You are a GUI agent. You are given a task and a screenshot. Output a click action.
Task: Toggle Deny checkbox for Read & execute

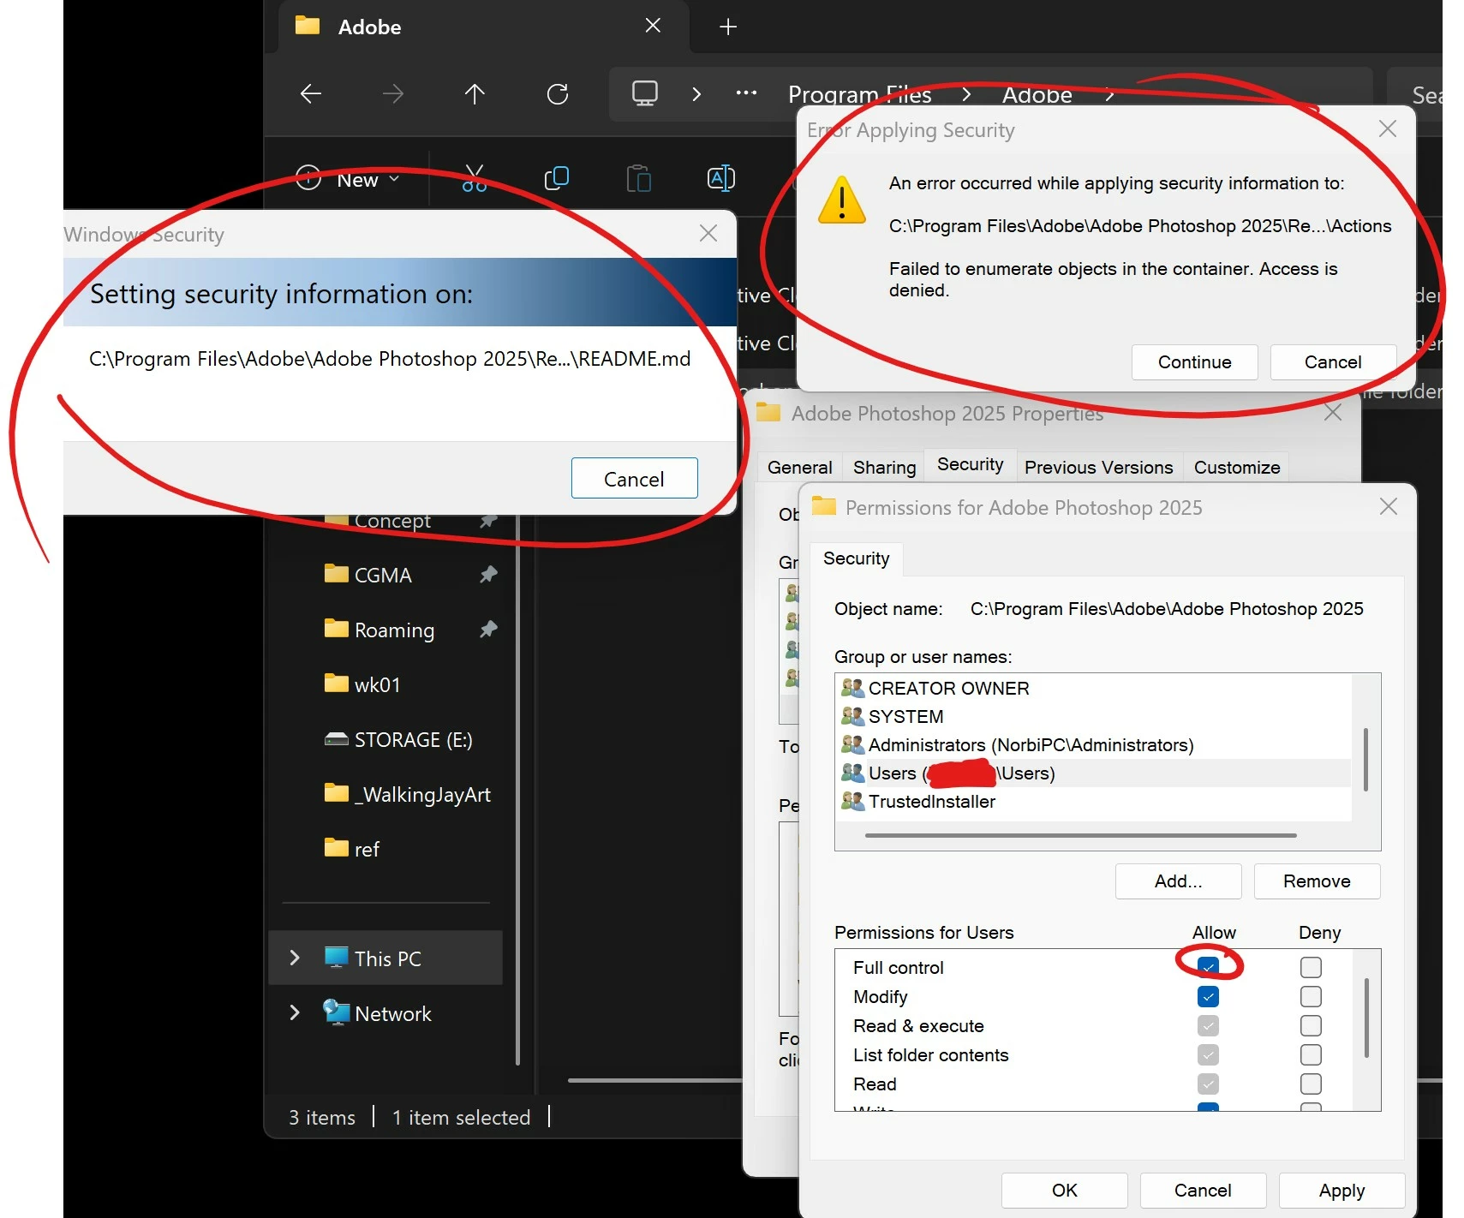coord(1311,1025)
